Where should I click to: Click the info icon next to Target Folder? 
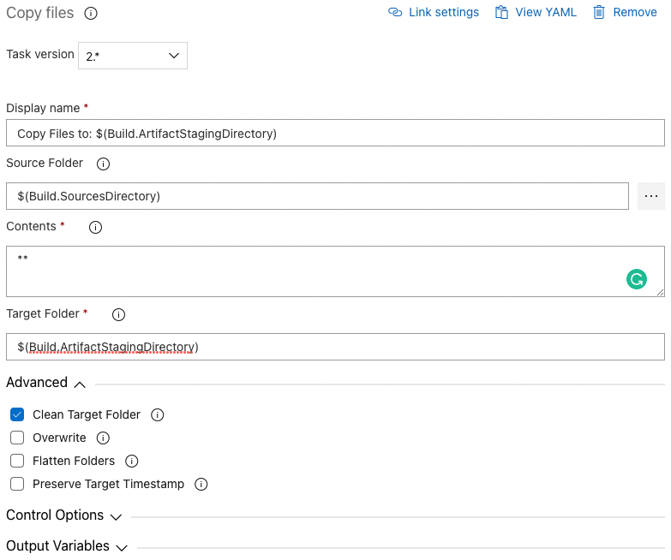[x=119, y=314]
